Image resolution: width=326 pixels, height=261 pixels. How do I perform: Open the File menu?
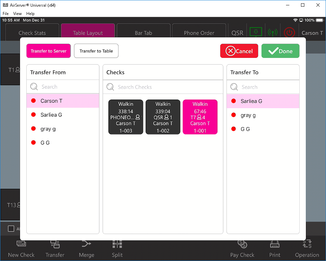point(6,14)
